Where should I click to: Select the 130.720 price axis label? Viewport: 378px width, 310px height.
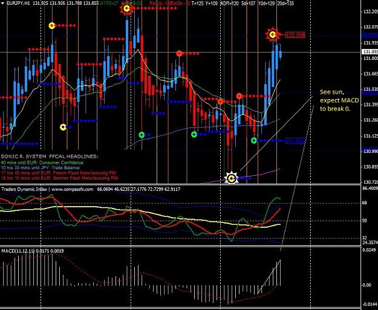(370, 182)
